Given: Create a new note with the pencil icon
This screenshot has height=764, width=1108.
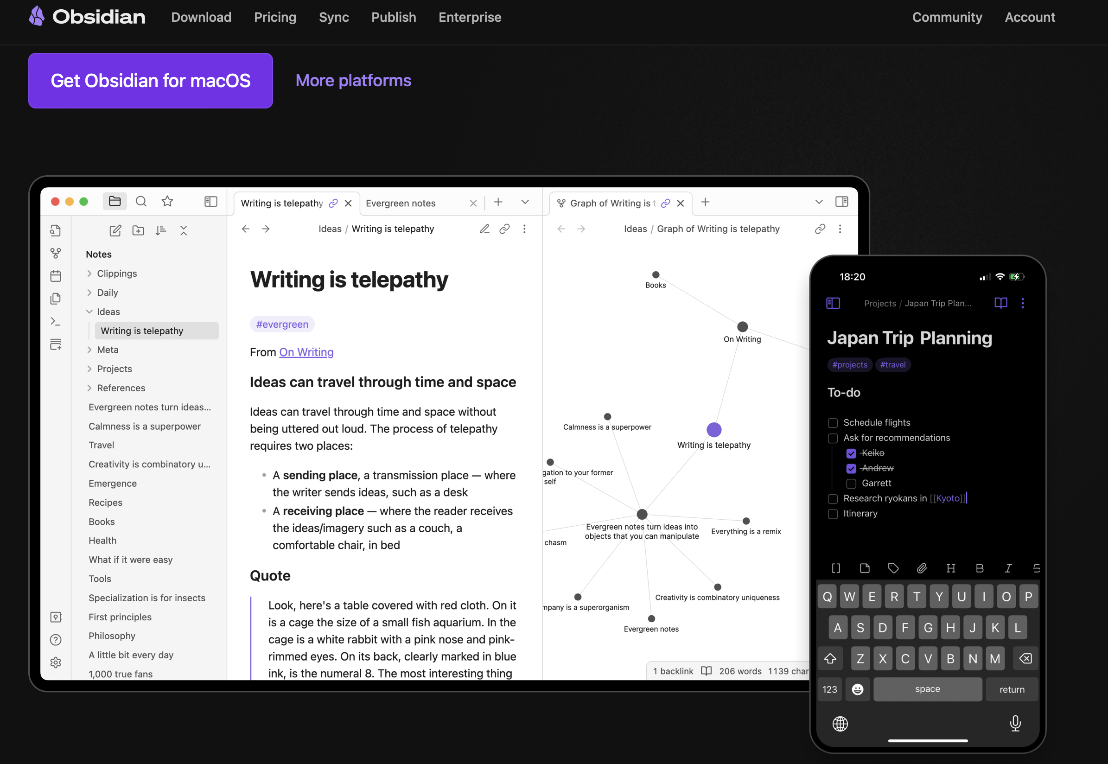Looking at the screenshot, I should (x=115, y=231).
